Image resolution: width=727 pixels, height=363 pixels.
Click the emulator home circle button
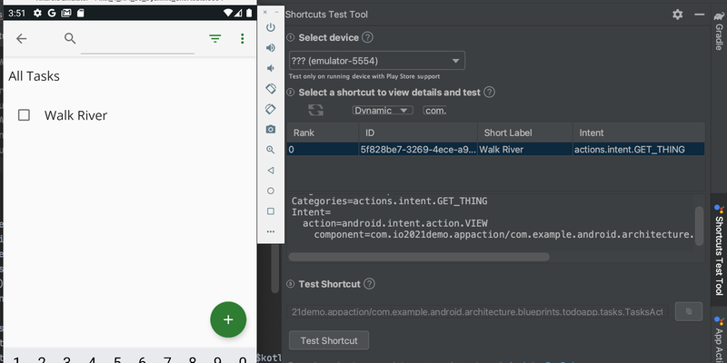[271, 191]
